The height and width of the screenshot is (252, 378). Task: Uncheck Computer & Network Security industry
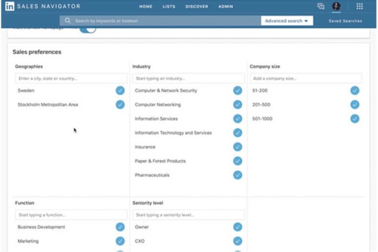237,91
